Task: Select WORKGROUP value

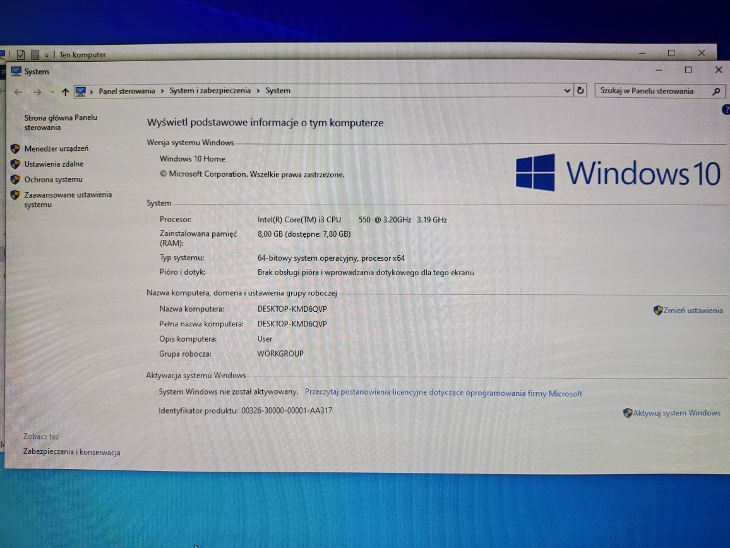Action: (280, 354)
